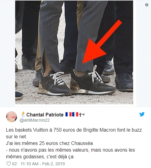Click the cross emoji after the flags
Screen dimensions: 151x168
point(80,115)
